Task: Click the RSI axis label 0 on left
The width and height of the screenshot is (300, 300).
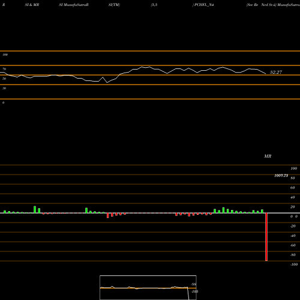Action: coord(3,103)
